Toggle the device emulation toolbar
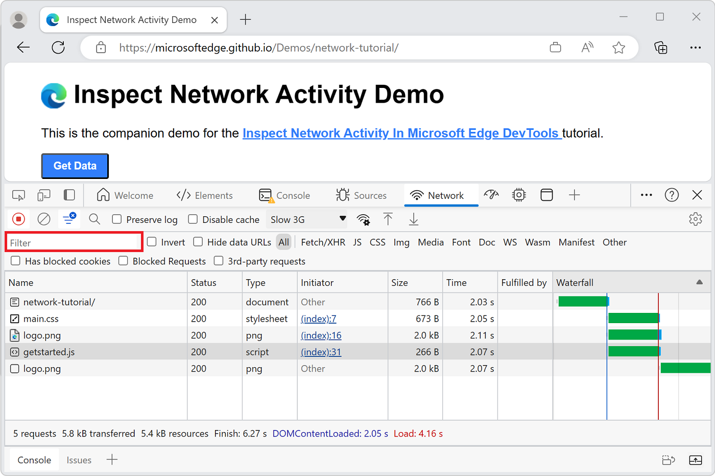 coord(43,195)
